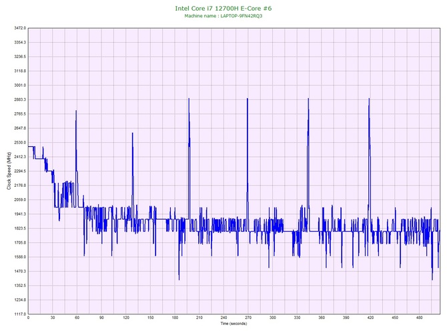
Task: Click the 1117.0 y-axis value
Action: [20, 314]
